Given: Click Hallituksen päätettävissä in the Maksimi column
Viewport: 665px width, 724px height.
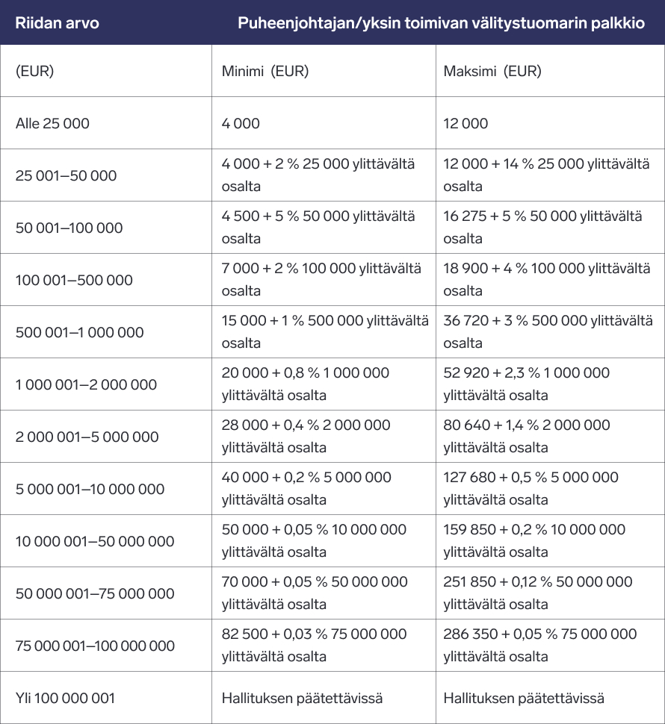Looking at the screenshot, I should coord(524,699).
